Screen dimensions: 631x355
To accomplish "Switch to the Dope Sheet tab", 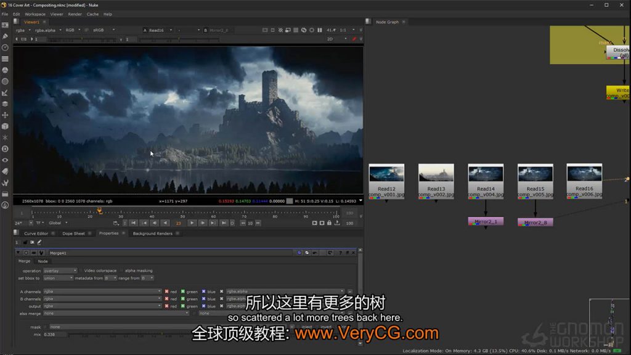I will (x=74, y=234).
